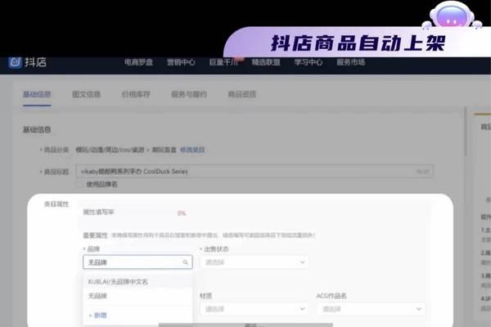Open 巨量千川 in the top navigation
This screenshot has width=491, height=327.
223,62
